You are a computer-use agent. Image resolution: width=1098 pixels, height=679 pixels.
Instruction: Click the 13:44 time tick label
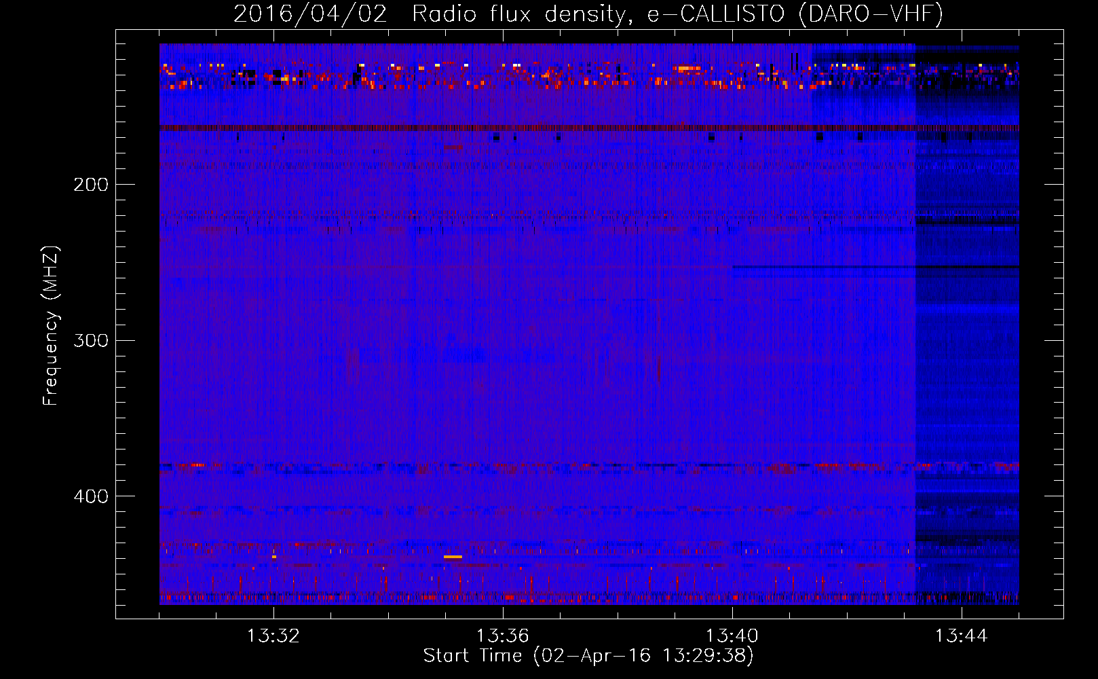pos(962,636)
